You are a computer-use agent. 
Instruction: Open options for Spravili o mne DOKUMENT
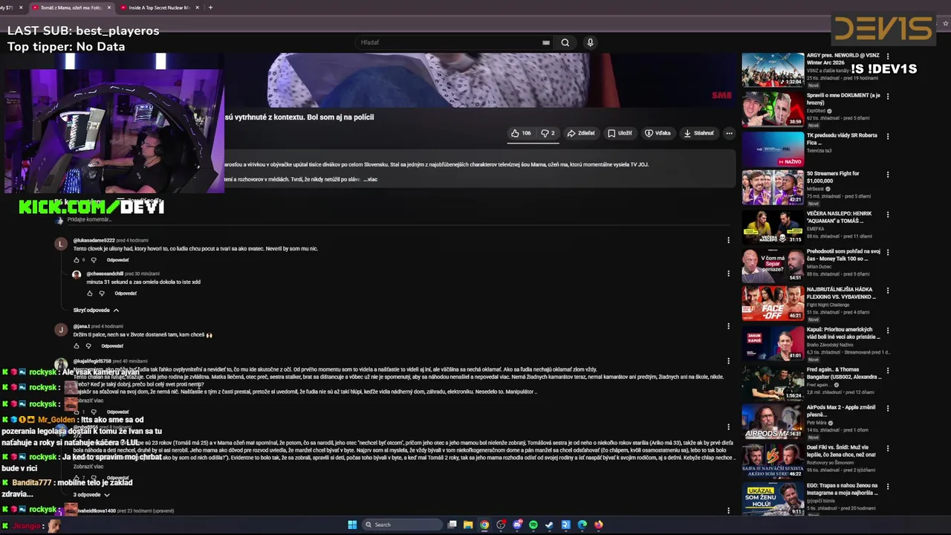coord(887,96)
